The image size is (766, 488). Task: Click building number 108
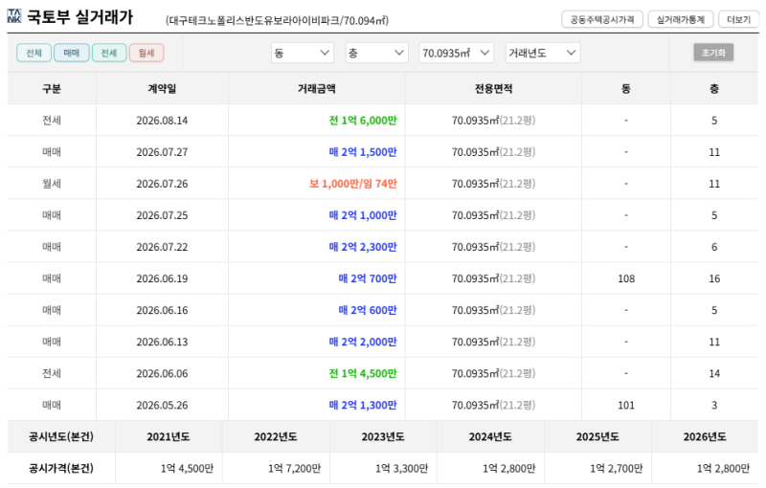[626, 278]
